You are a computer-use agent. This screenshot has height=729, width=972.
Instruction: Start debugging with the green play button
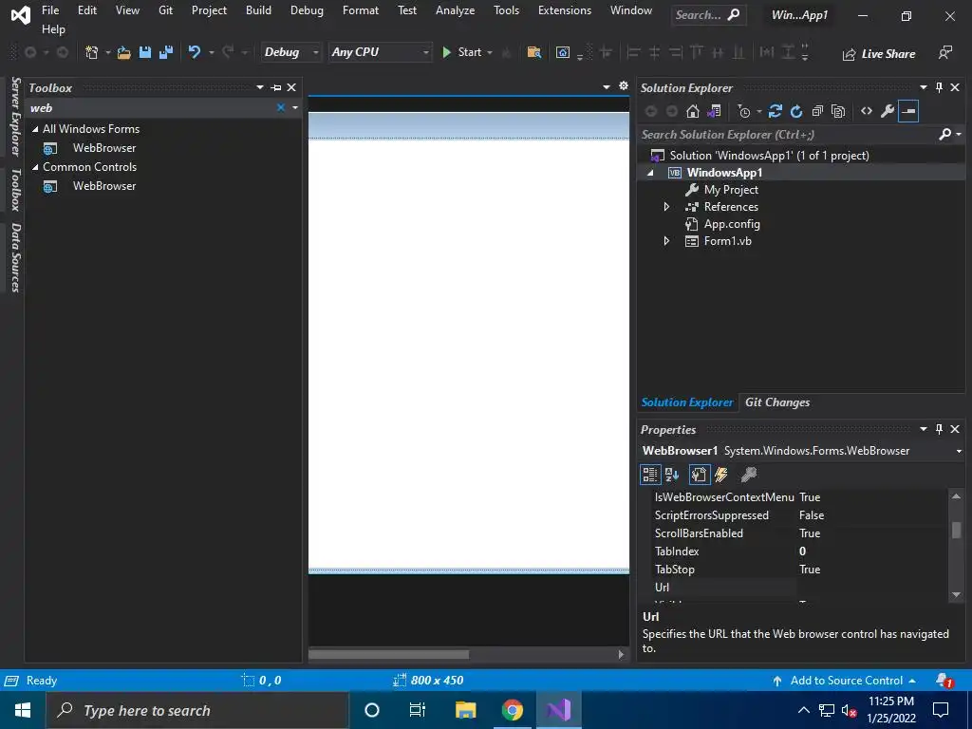tap(446, 53)
